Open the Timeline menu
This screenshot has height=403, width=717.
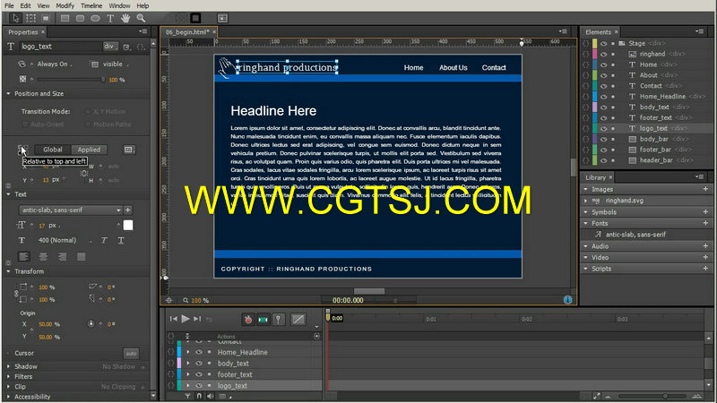[x=91, y=5]
